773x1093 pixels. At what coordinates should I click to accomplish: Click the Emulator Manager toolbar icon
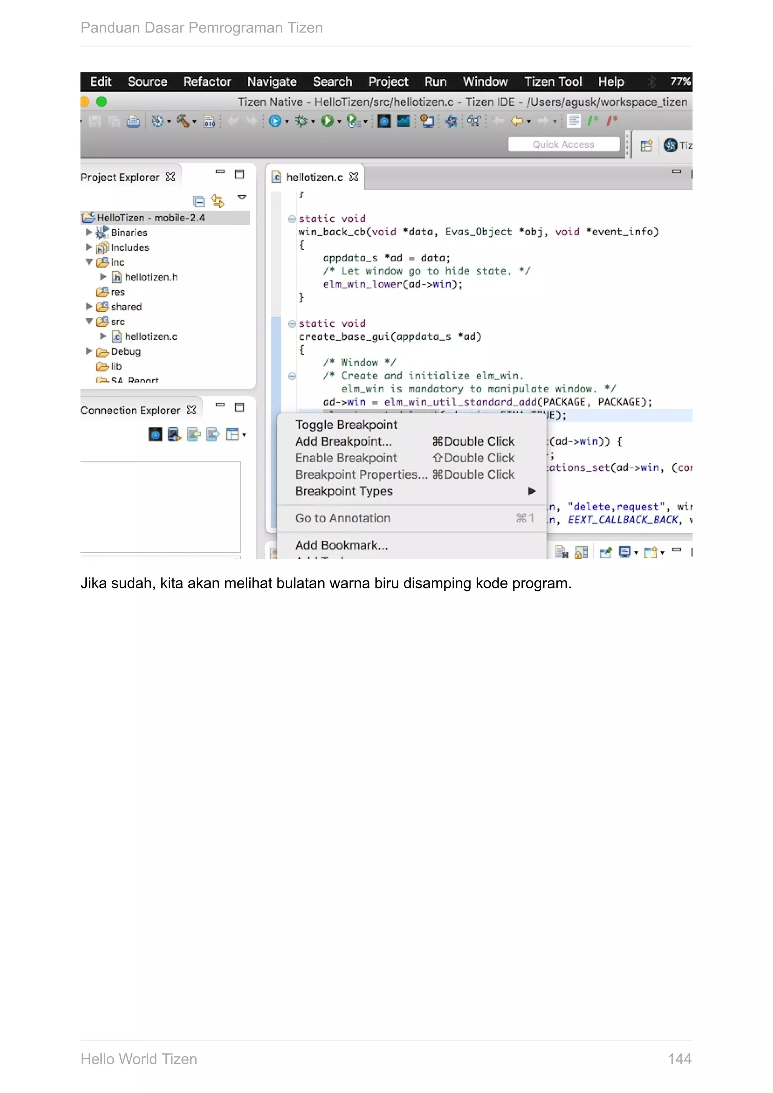pyautogui.click(x=384, y=122)
